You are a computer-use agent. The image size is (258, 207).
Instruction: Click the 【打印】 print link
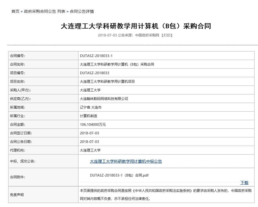[167, 35]
